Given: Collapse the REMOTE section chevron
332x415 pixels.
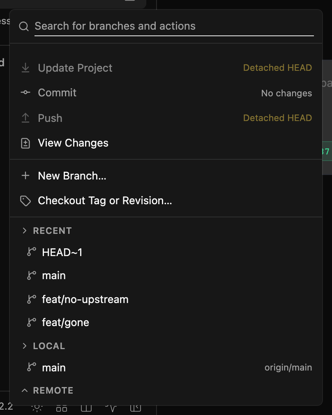Looking at the screenshot, I should tap(25, 390).
